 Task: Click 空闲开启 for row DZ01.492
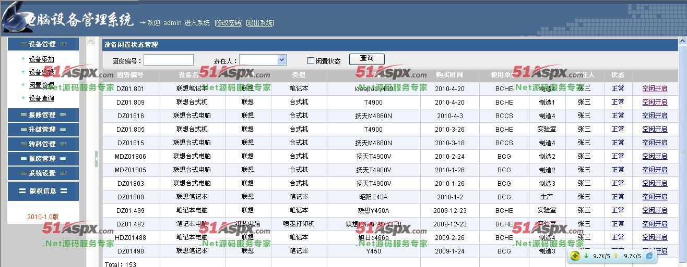[x=655, y=224]
